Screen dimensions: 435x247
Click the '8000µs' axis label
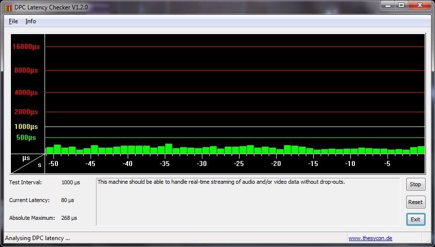26,71
